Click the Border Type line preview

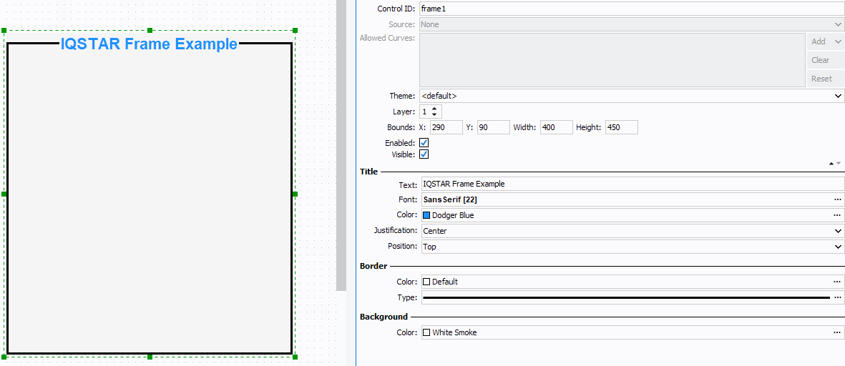point(626,297)
